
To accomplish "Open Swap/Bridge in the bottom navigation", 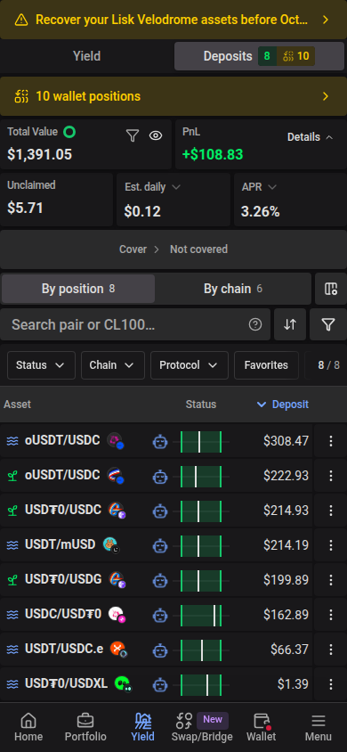I will [201, 728].
